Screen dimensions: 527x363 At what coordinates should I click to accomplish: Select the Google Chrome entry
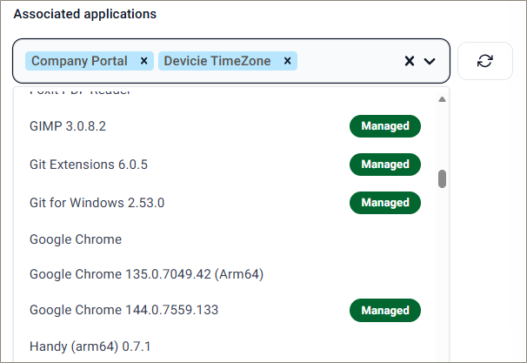(x=76, y=239)
